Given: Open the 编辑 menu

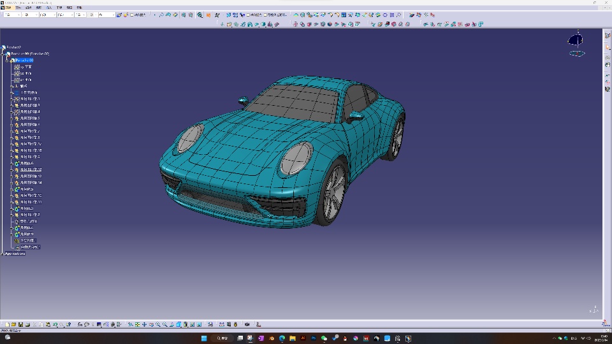Looking at the screenshot, I should pyautogui.click(x=29, y=8).
